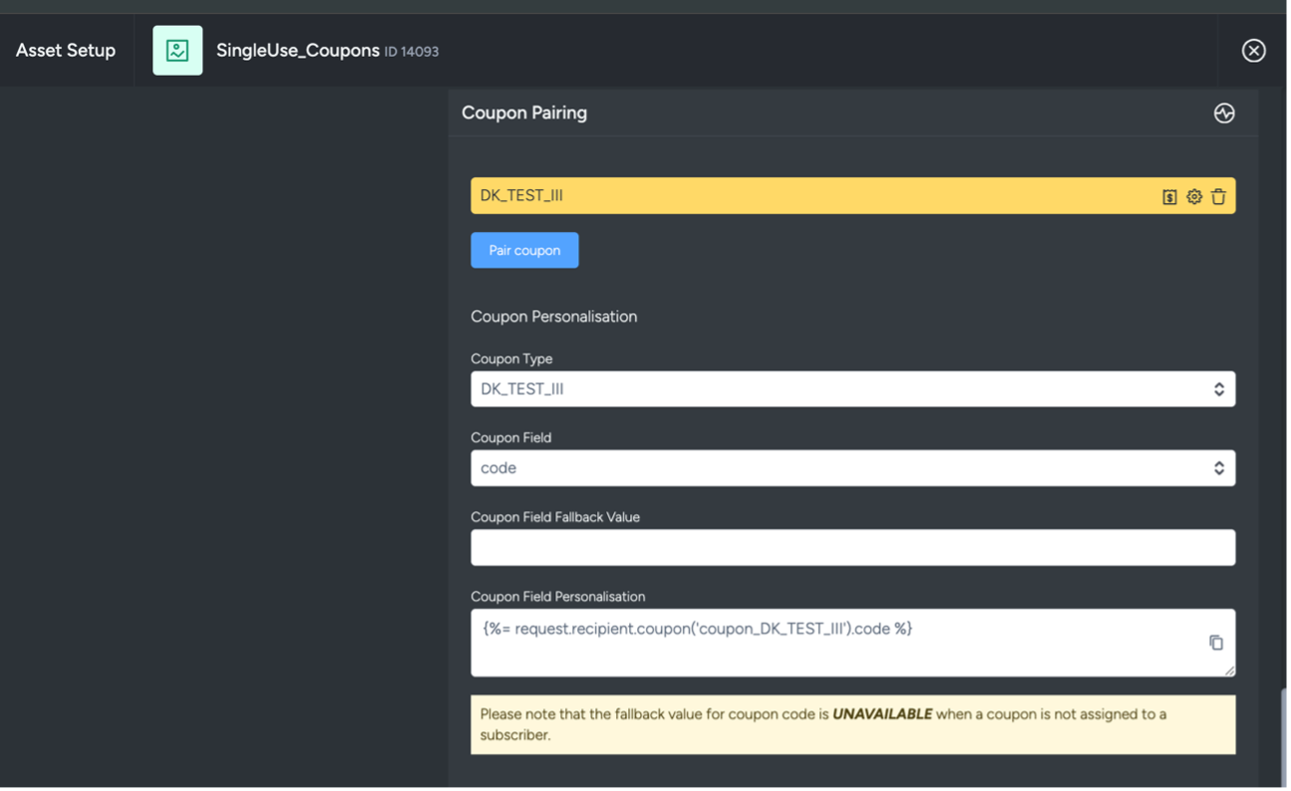Viewport: 1291px width, 791px height.
Task: Click the green SingleUse_Coupons asset icon
Action: tap(176, 49)
